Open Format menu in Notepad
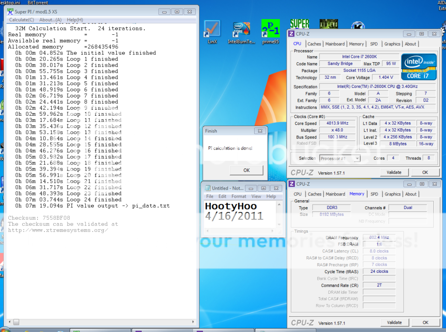 [238, 196]
